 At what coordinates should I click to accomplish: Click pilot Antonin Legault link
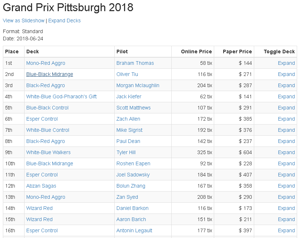pos(134,230)
